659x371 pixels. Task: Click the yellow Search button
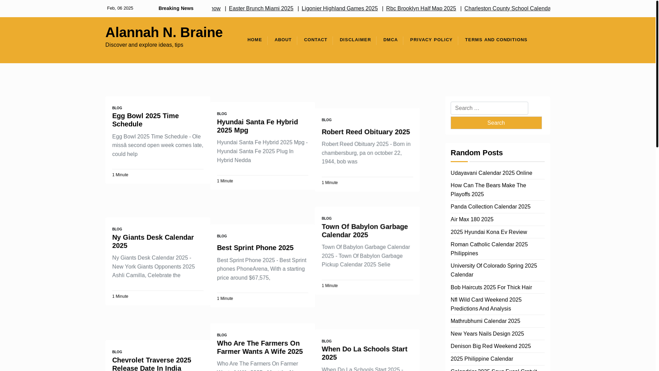click(496, 123)
